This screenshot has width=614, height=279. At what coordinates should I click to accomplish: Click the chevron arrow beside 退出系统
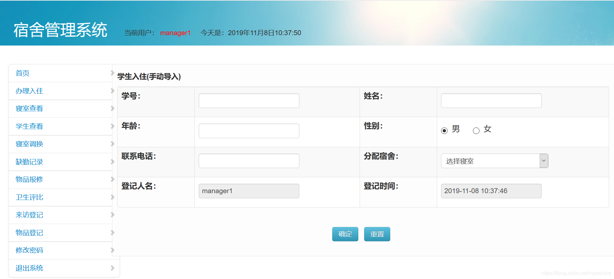(x=112, y=268)
